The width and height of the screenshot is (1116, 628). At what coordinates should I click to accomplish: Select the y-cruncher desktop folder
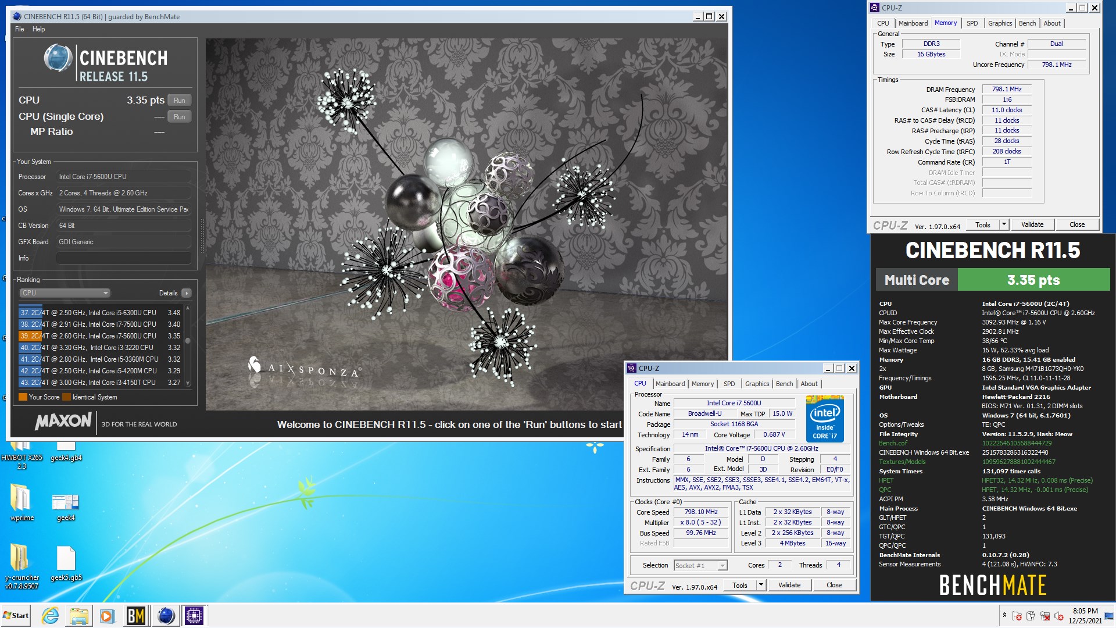click(22, 566)
